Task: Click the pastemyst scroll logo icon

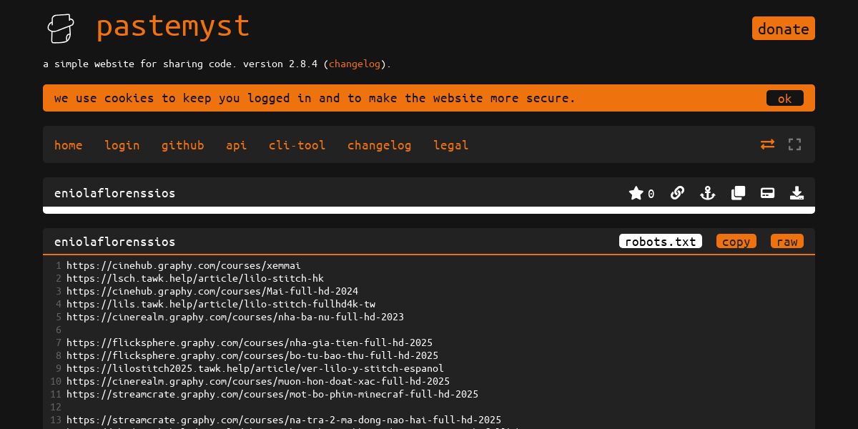Action: [61, 28]
